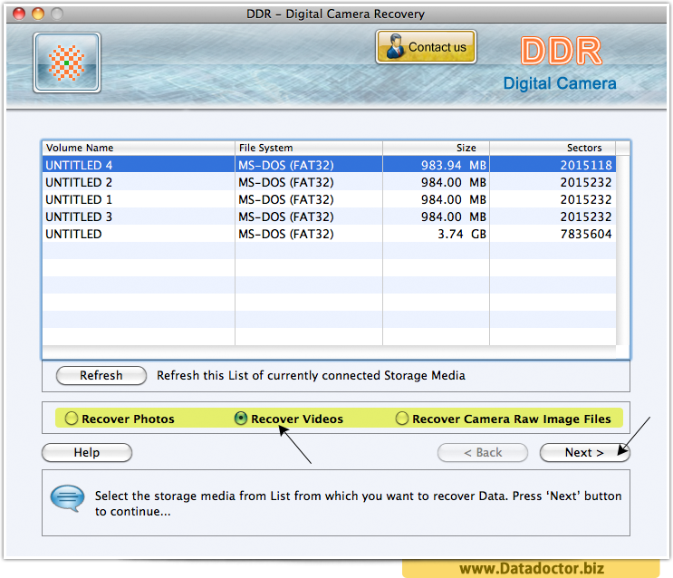Click the Refresh button
Screen dimensions: 673x578
(x=101, y=375)
